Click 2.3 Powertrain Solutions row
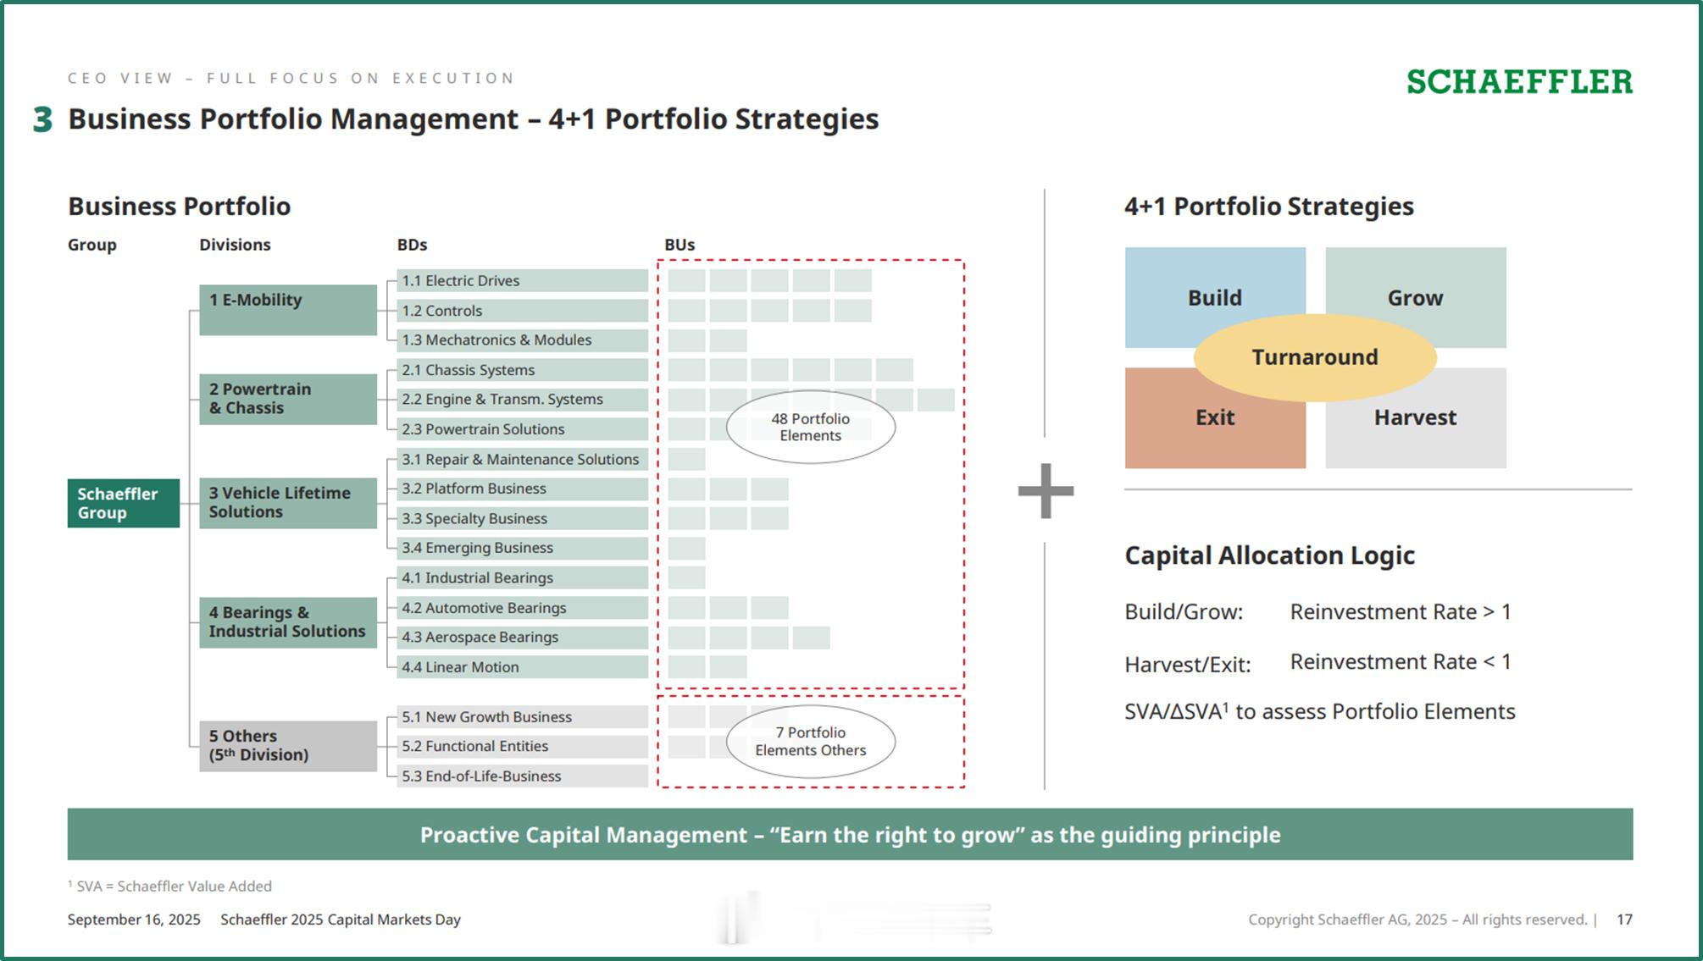Image resolution: width=1703 pixels, height=961 pixels. click(523, 429)
